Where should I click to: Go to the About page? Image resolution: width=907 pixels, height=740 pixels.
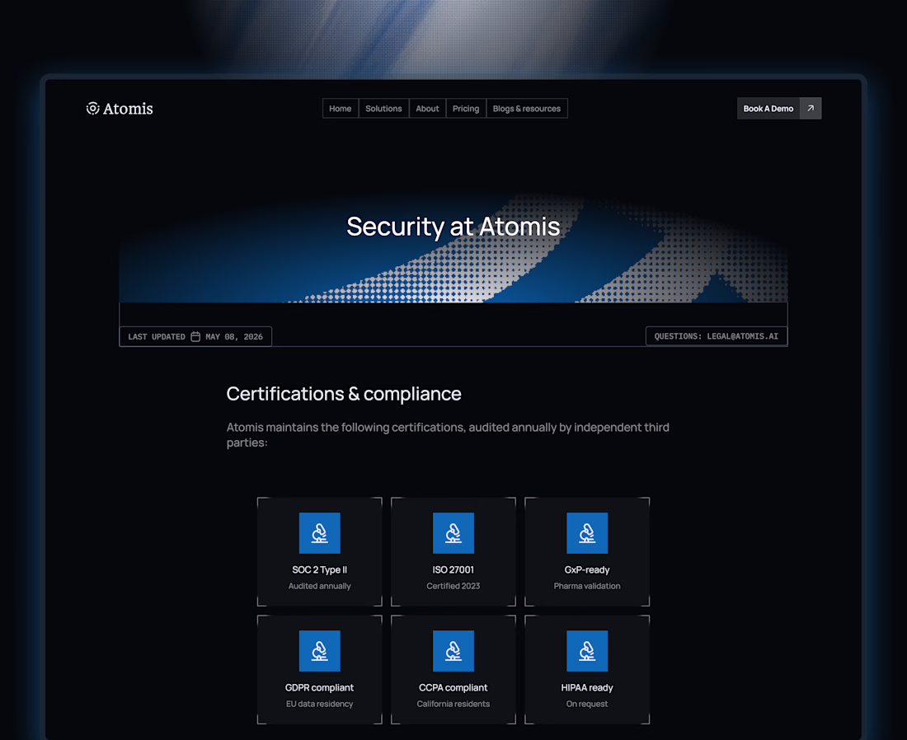pyautogui.click(x=427, y=108)
